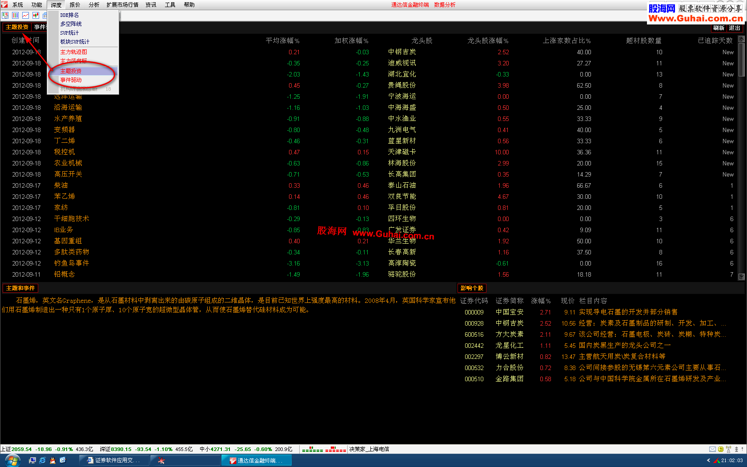Open Windows Start orb
747x467 pixels.
coord(12,461)
